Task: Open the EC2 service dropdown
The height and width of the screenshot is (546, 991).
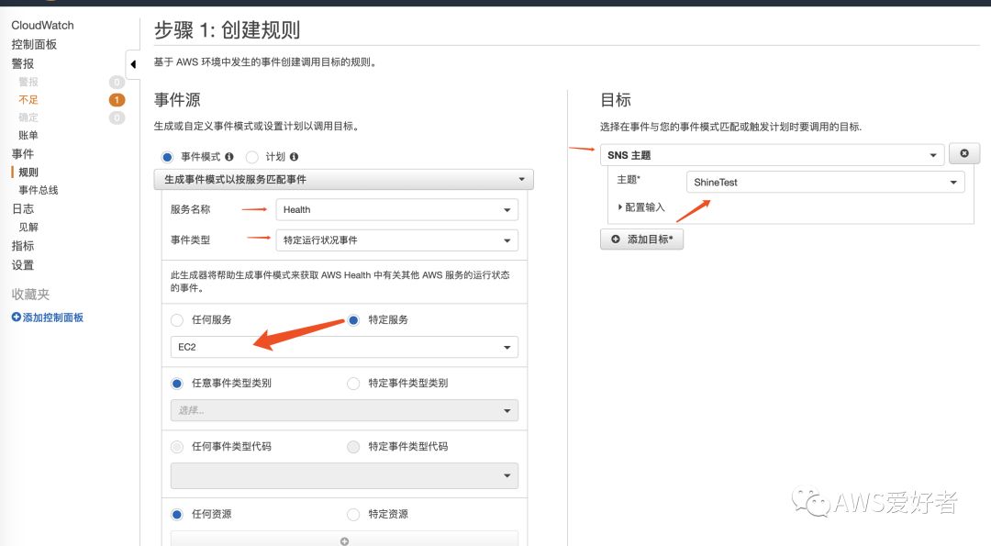Action: (344, 347)
